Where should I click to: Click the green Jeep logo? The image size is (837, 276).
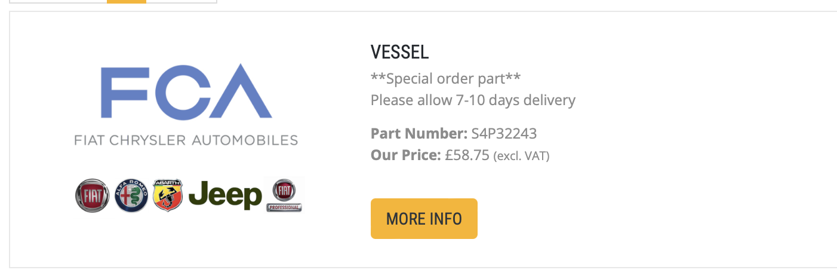pos(225,196)
